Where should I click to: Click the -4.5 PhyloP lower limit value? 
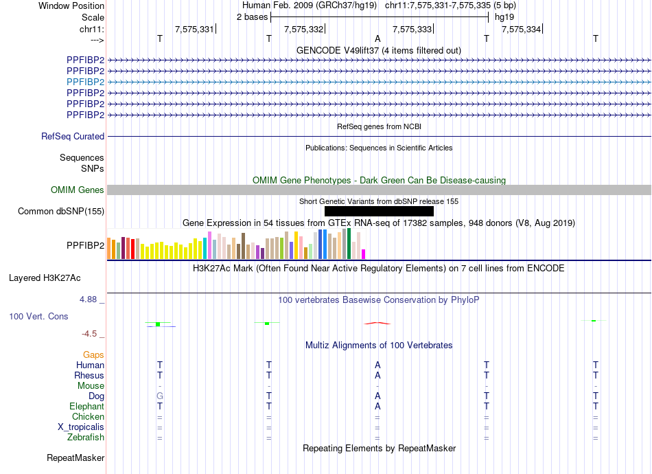(x=89, y=334)
